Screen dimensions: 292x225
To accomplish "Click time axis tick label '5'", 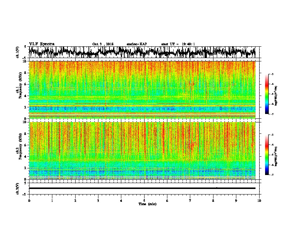I will [x=144, y=201].
